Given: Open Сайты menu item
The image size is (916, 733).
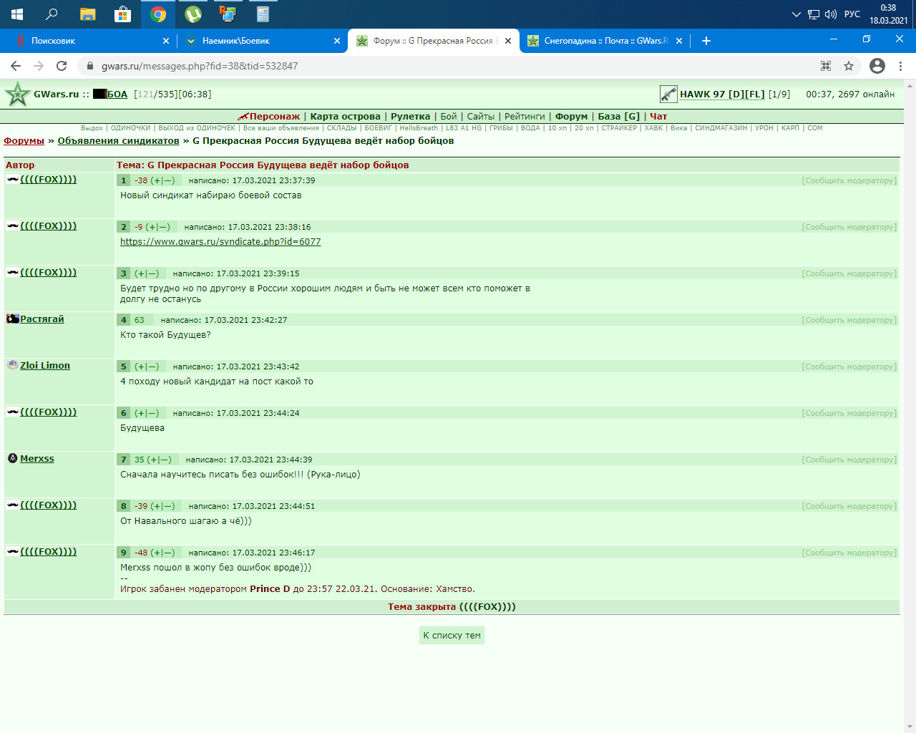Looking at the screenshot, I should point(481,116).
